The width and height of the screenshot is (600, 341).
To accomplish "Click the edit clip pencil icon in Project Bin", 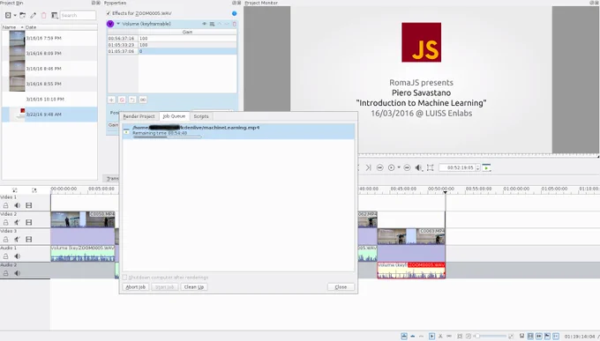I will pyautogui.click(x=34, y=15).
